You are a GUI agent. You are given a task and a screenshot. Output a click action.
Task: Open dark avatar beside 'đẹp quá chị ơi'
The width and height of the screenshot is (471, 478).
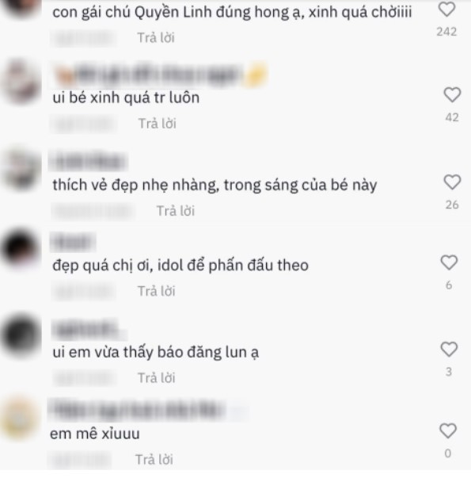coord(20,248)
